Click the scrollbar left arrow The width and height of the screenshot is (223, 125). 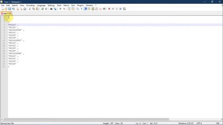coord(2,119)
